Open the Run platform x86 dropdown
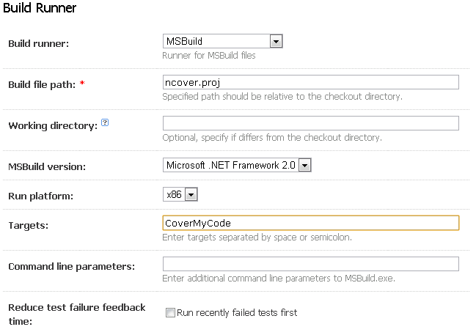Viewport: 476px width, 335px height. click(x=180, y=194)
